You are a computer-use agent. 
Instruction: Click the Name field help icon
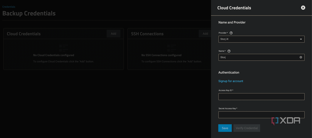229,51
